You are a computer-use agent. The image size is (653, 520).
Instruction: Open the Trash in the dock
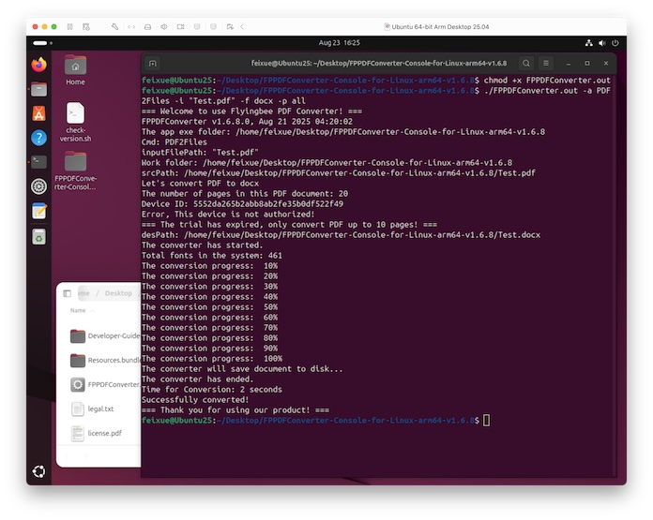pos(38,236)
